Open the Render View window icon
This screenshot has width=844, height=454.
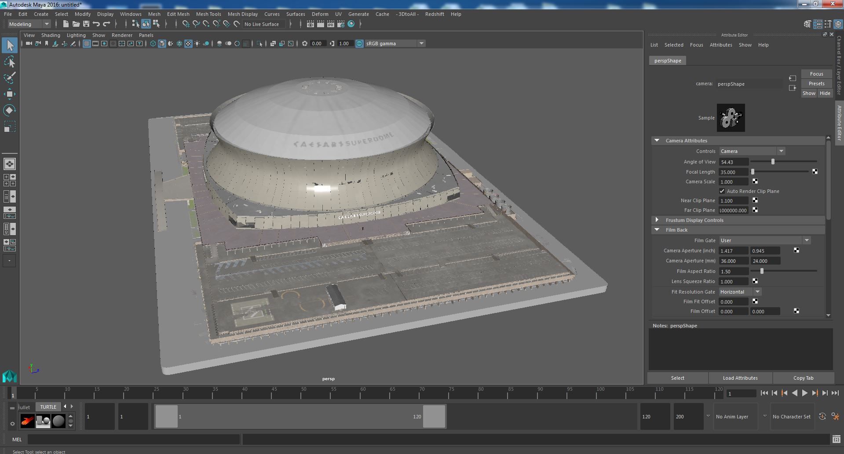(x=311, y=24)
